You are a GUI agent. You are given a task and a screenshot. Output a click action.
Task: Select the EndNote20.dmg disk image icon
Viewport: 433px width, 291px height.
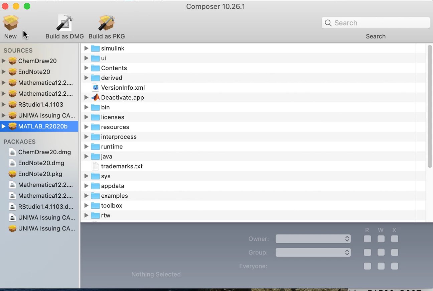(13, 163)
